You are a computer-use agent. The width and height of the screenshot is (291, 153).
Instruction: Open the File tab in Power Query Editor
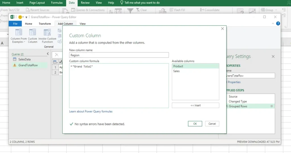(x=15, y=24)
